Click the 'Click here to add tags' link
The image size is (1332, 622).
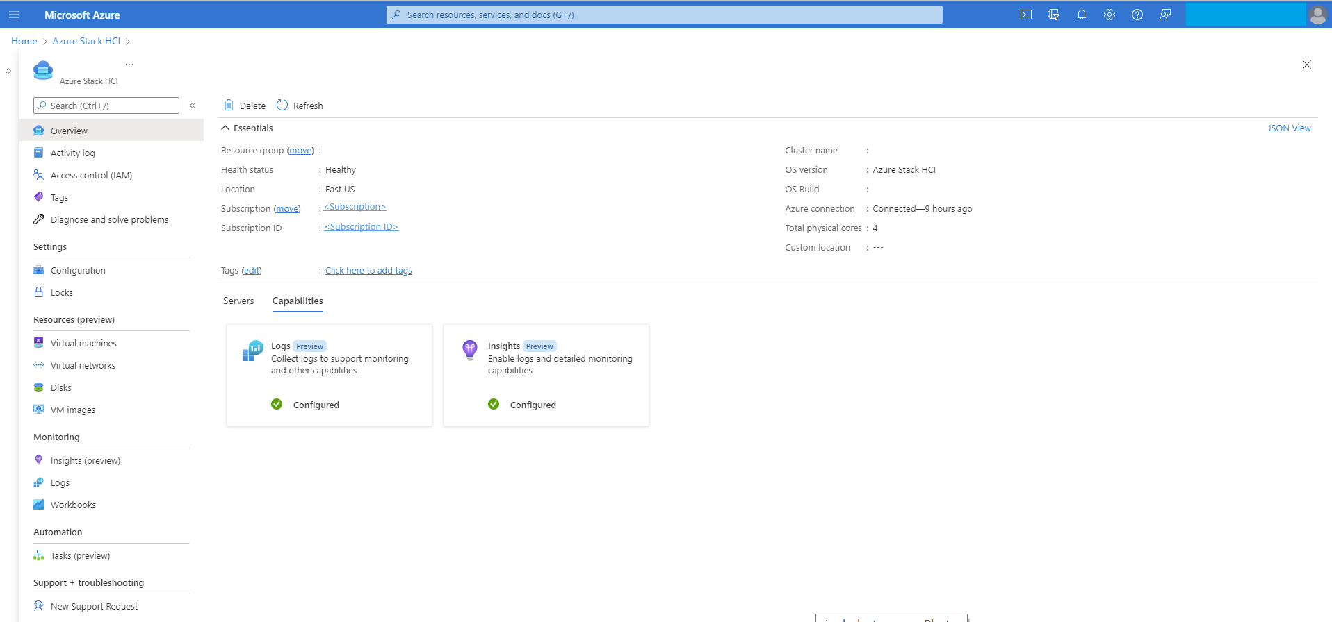[368, 271]
